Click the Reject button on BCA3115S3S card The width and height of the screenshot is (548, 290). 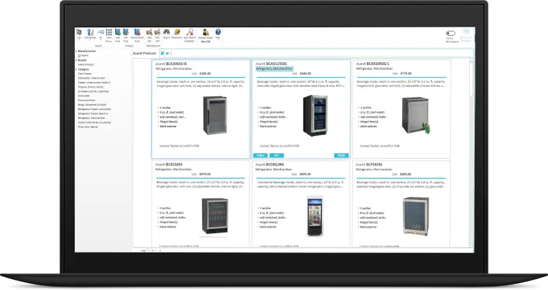[260, 155]
